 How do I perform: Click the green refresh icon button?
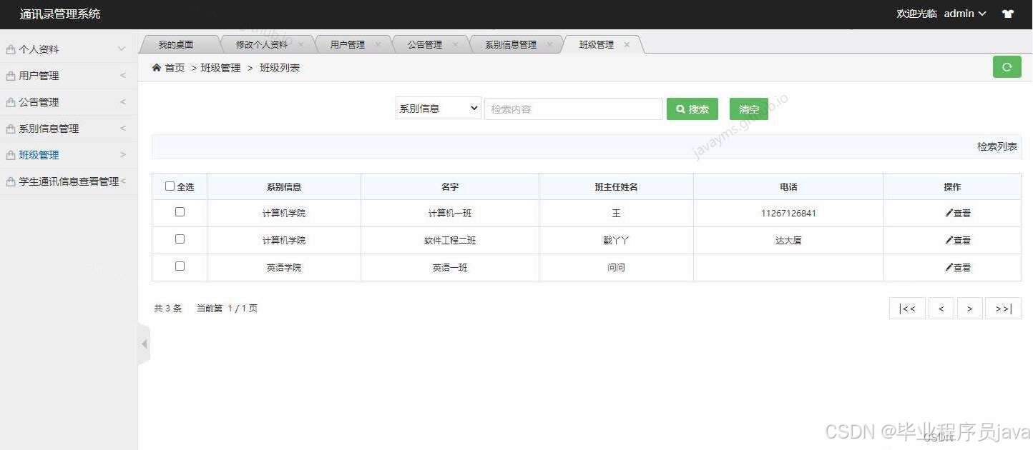1007,67
